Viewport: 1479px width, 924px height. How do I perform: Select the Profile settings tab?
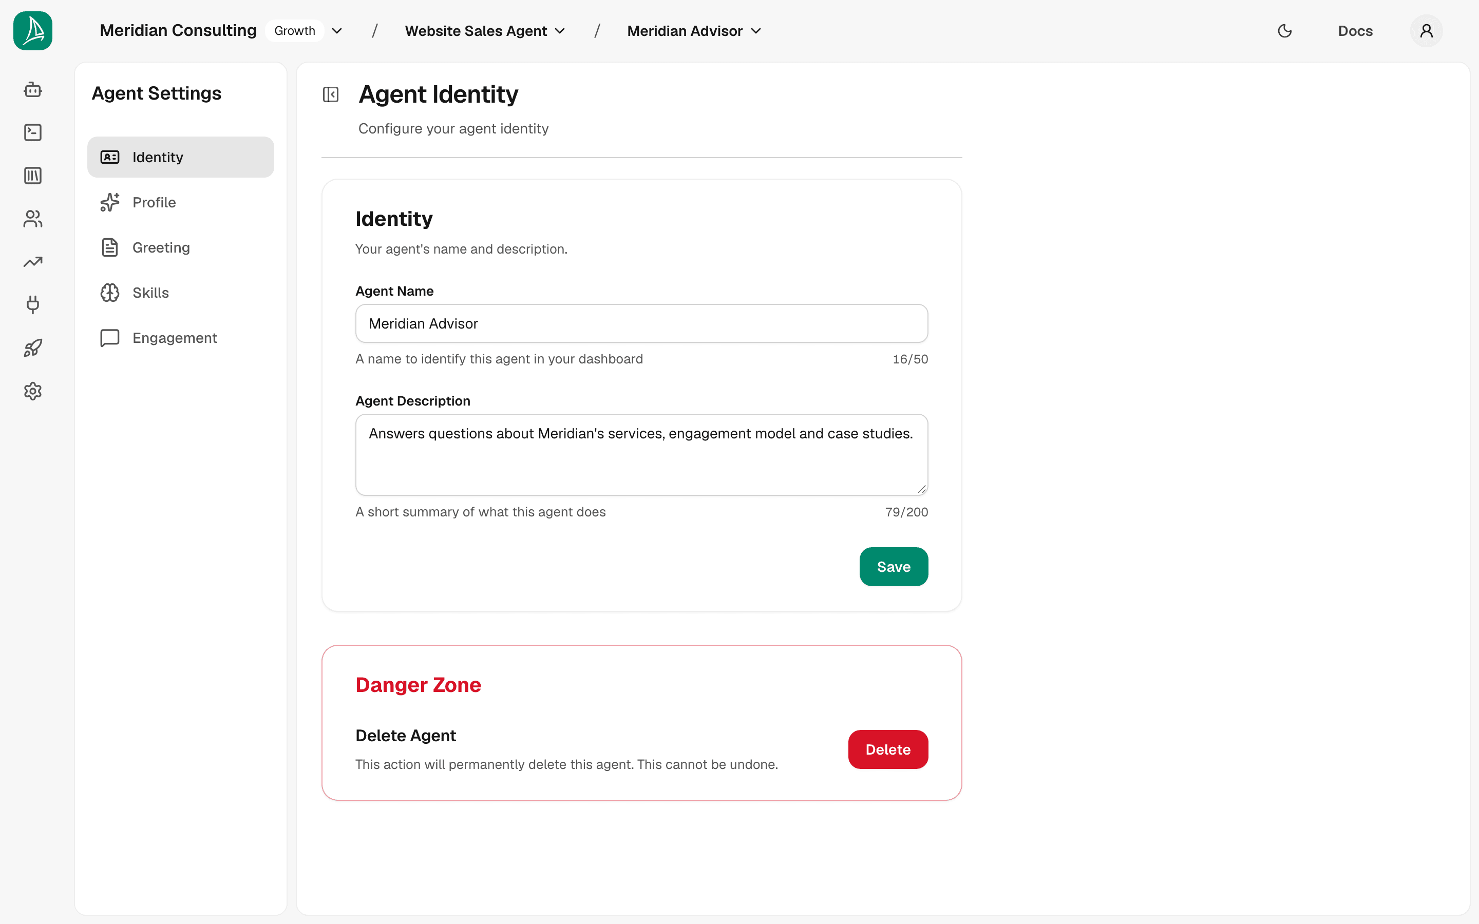click(181, 202)
